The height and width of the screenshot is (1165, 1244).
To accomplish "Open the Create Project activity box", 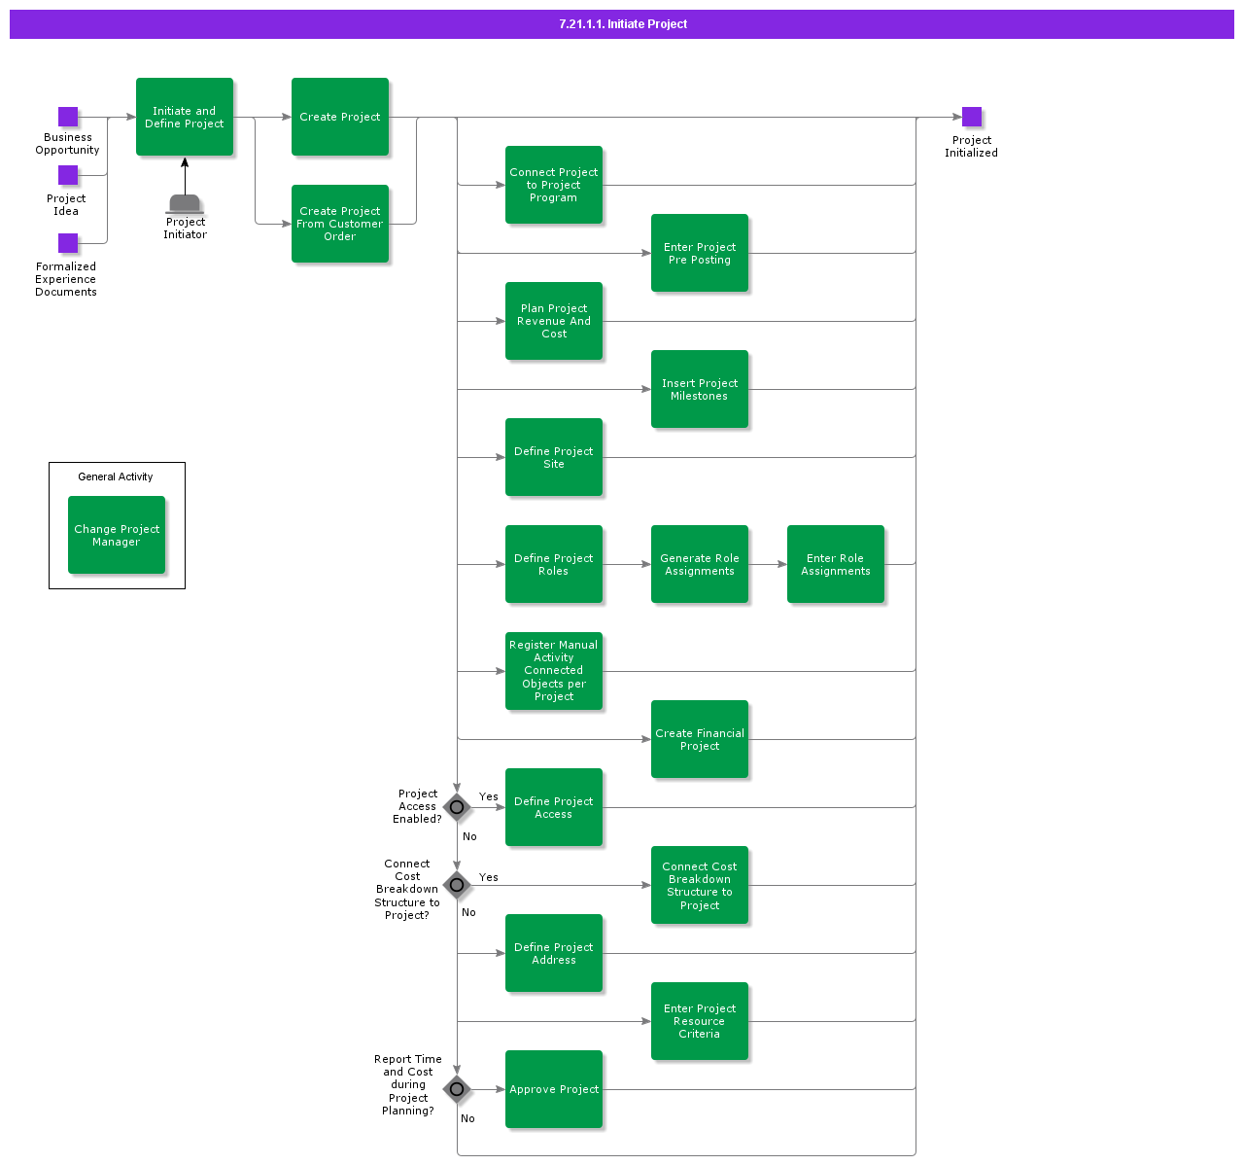I will click(340, 117).
